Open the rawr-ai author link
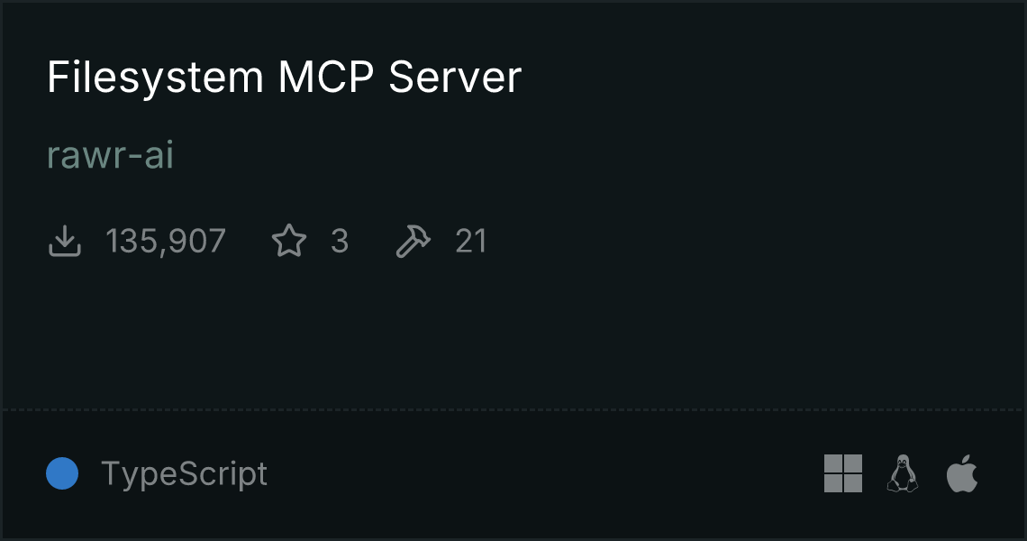Viewport: 1027px width, 541px height. [x=110, y=155]
